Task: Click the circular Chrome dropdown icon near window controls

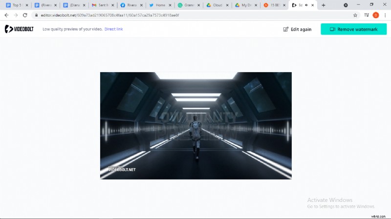Action: point(346,5)
